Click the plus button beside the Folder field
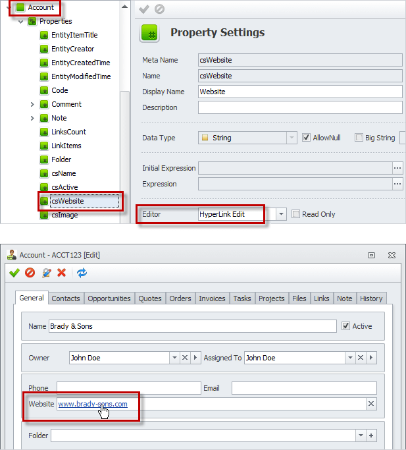This screenshot has height=450, width=406. (x=371, y=436)
